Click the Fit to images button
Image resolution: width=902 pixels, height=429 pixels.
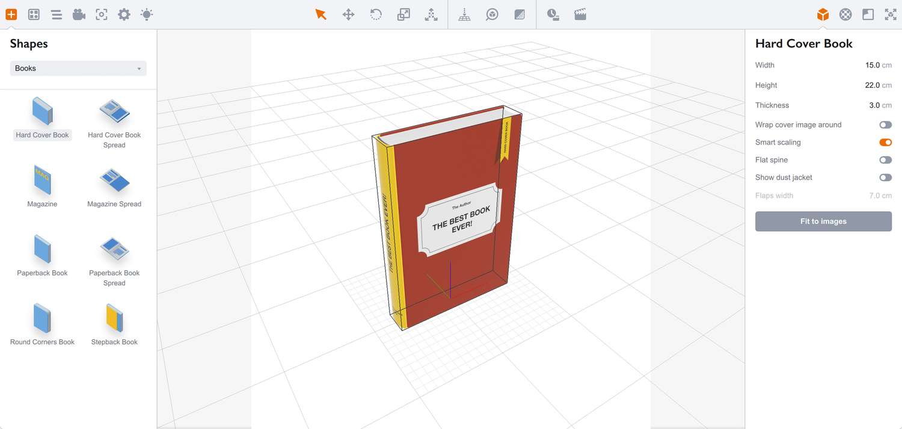click(x=823, y=221)
